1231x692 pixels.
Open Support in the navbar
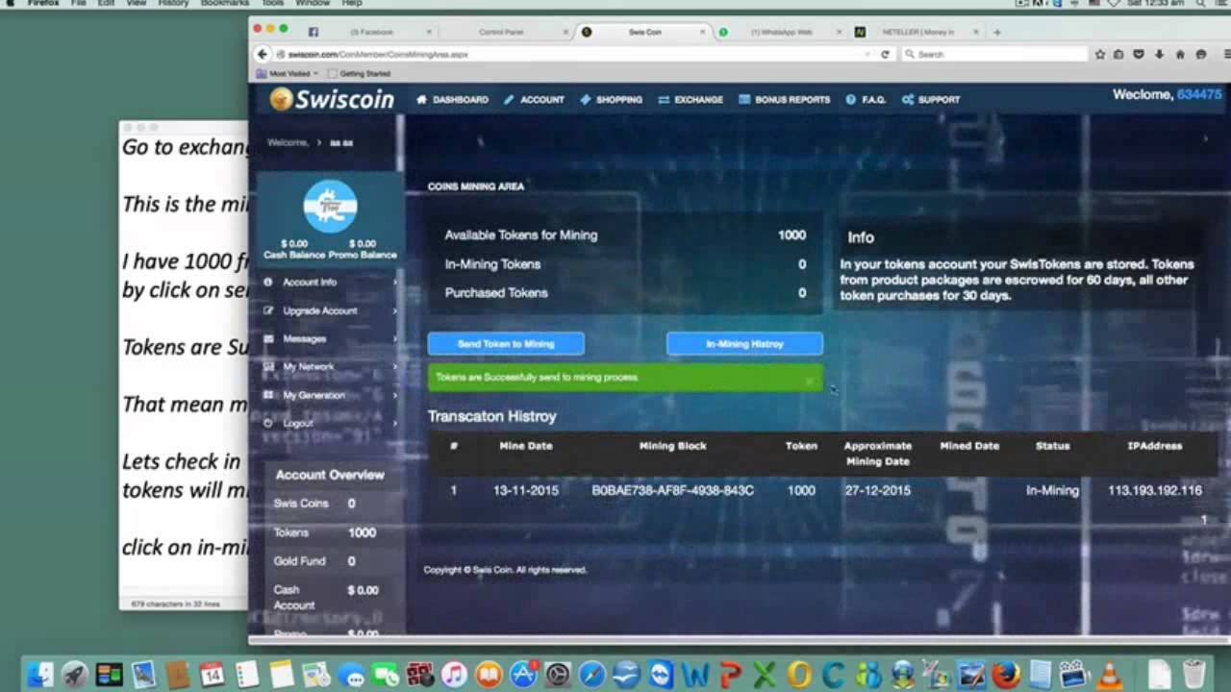[931, 99]
